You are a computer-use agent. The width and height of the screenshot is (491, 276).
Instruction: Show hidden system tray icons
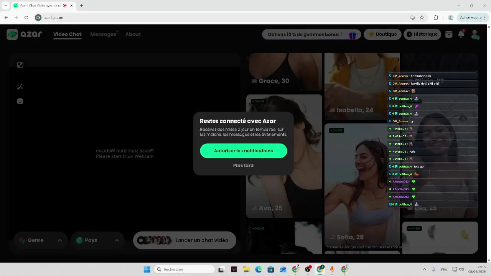(424, 269)
